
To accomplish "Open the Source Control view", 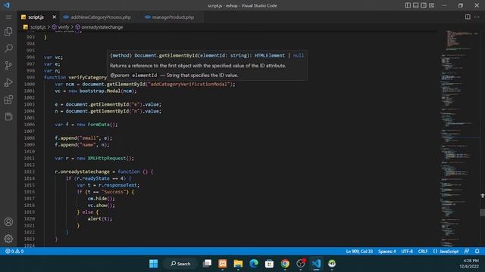I will click(x=8, y=66).
